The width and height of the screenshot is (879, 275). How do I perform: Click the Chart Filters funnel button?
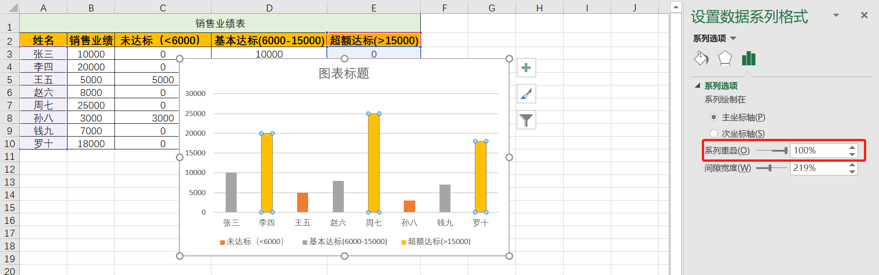[x=526, y=120]
